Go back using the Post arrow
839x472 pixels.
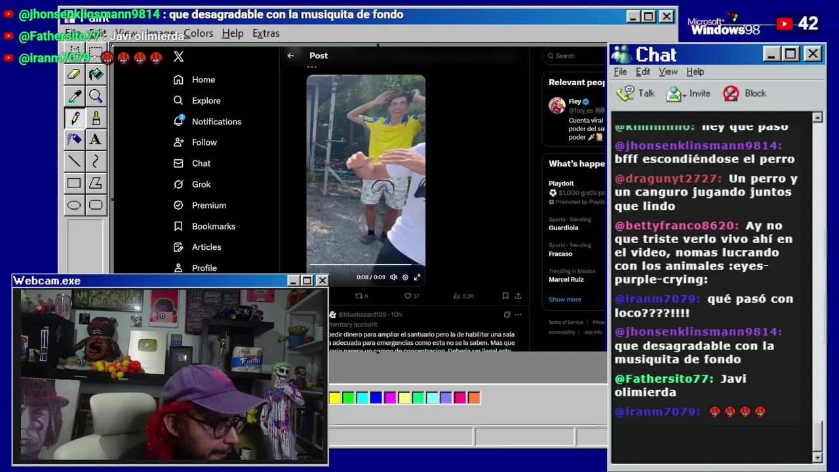[x=290, y=56]
